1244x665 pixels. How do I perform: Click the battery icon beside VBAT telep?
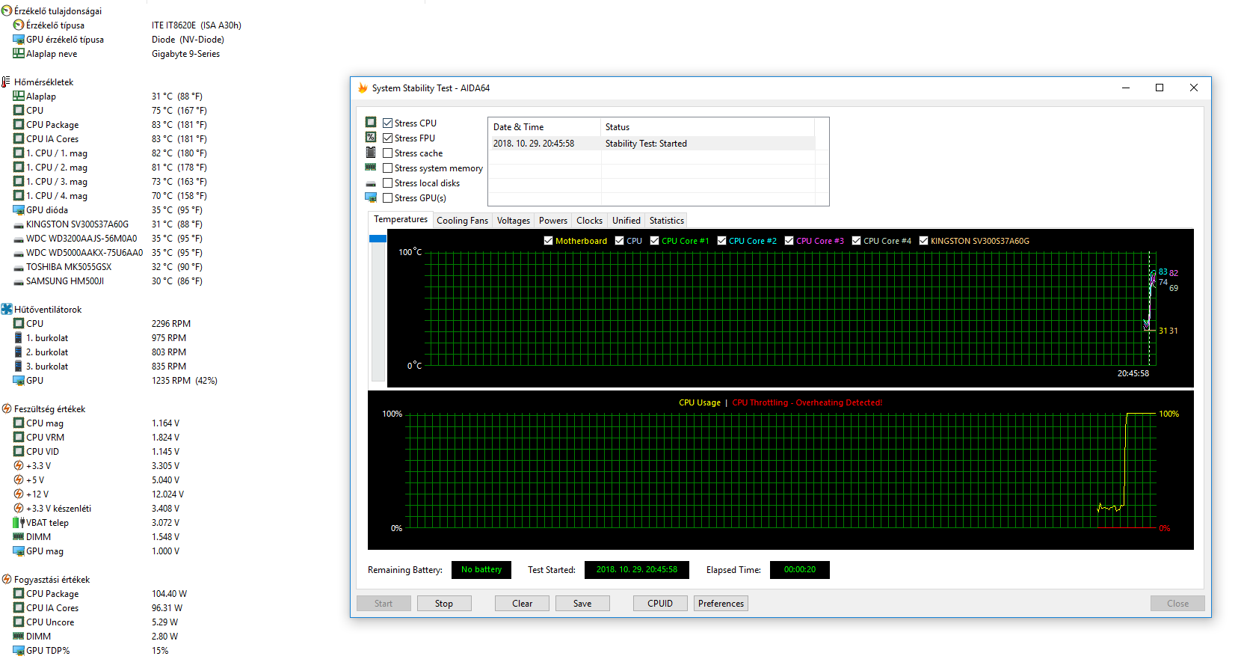click(19, 523)
